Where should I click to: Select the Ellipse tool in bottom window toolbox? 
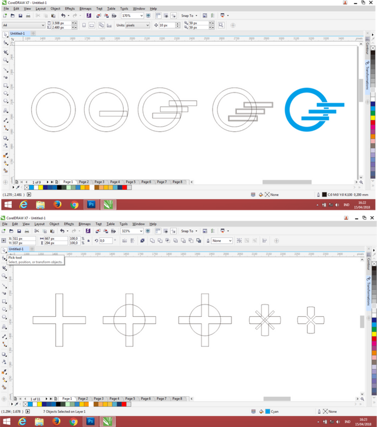pyautogui.click(x=4, y=309)
